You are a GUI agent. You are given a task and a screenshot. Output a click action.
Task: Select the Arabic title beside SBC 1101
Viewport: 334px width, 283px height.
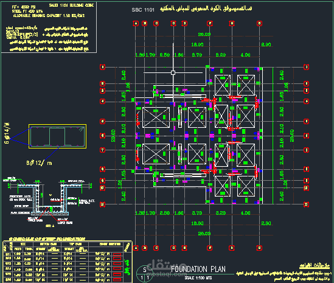(x=206, y=9)
